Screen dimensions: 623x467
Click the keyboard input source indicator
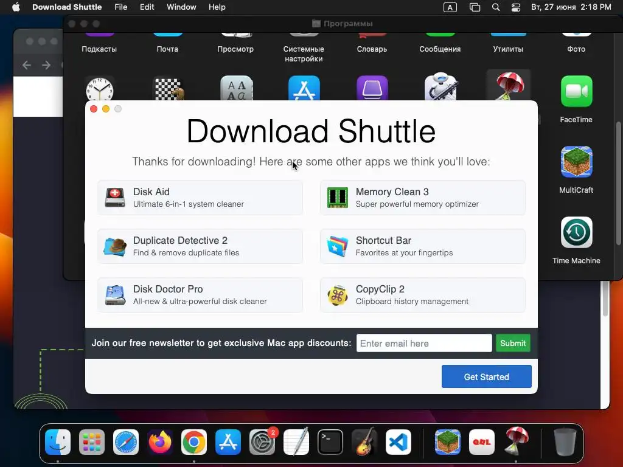[450, 7]
